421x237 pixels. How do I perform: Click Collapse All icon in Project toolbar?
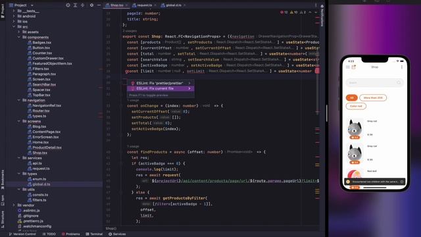[x=82, y=5]
